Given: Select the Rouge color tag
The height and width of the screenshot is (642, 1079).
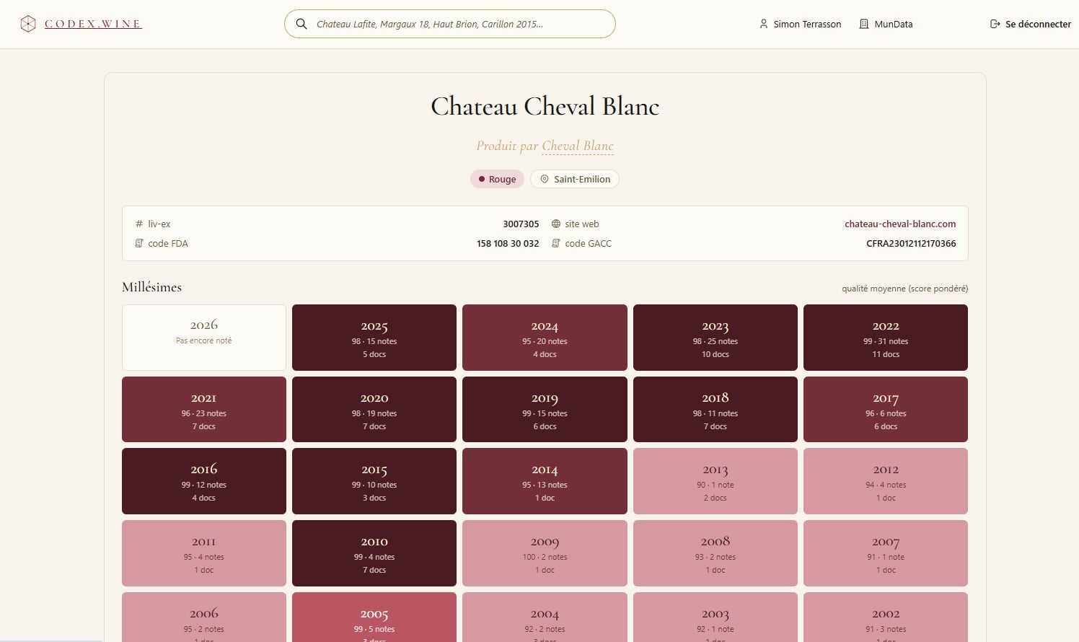Looking at the screenshot, I should pos(498,179).
